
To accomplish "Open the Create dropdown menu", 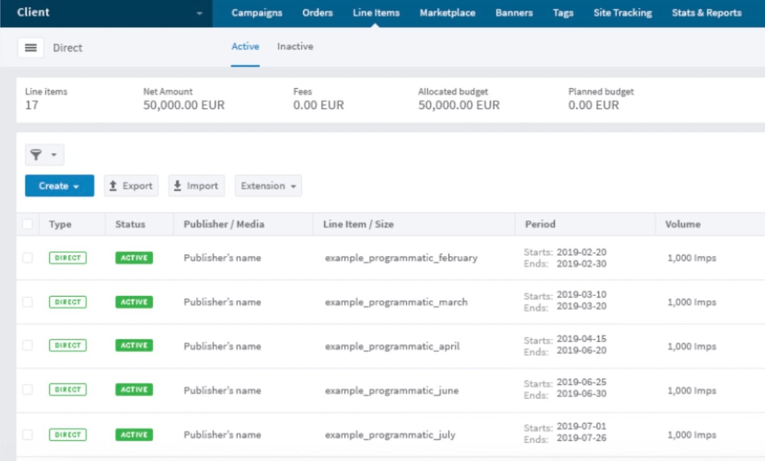I will pos(59,186).
